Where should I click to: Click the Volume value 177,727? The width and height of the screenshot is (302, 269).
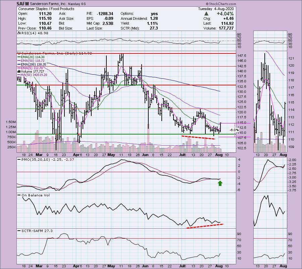[226, 28]
